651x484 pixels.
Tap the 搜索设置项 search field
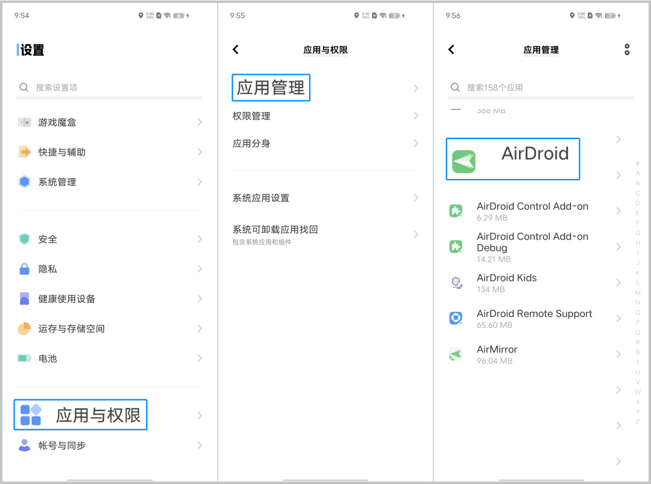[109, 87]
